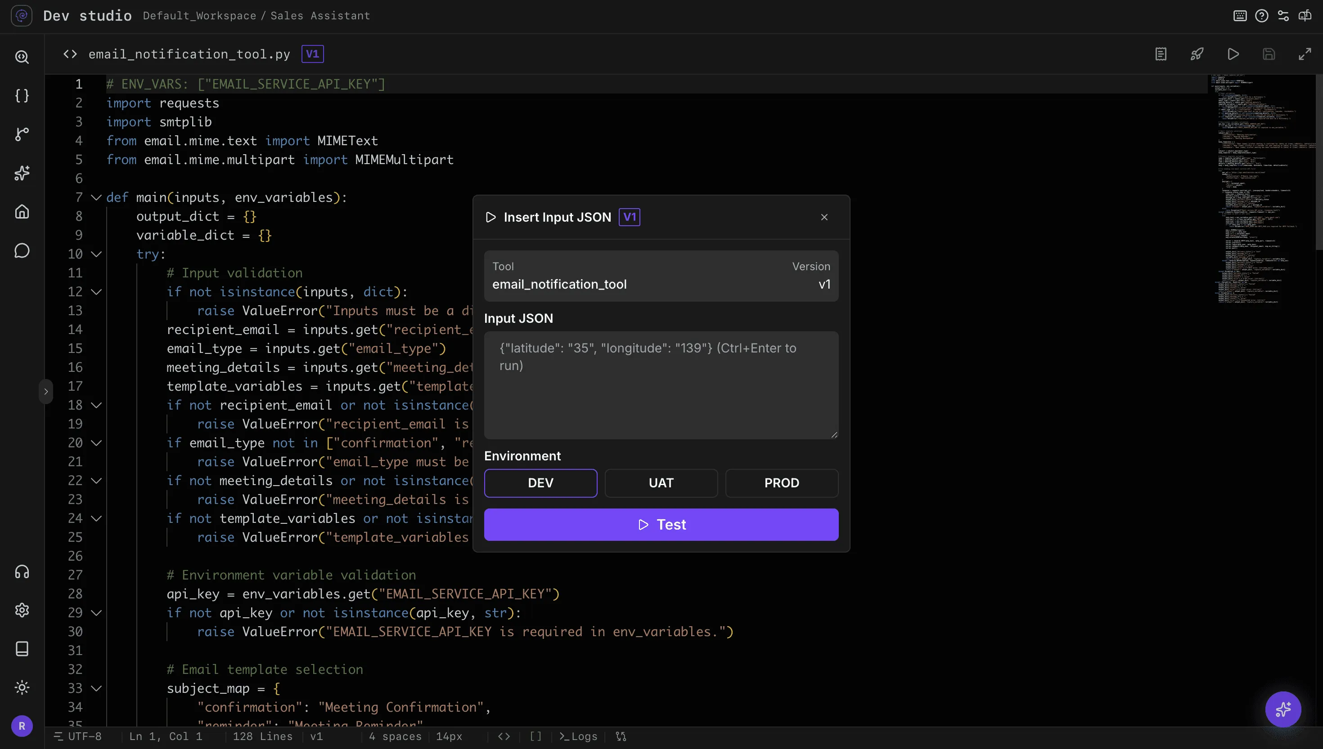The height and width of the screenshot is (749, 1323).
Task: Open the chat bubble sidebar icon
Action: coord(22,250)
